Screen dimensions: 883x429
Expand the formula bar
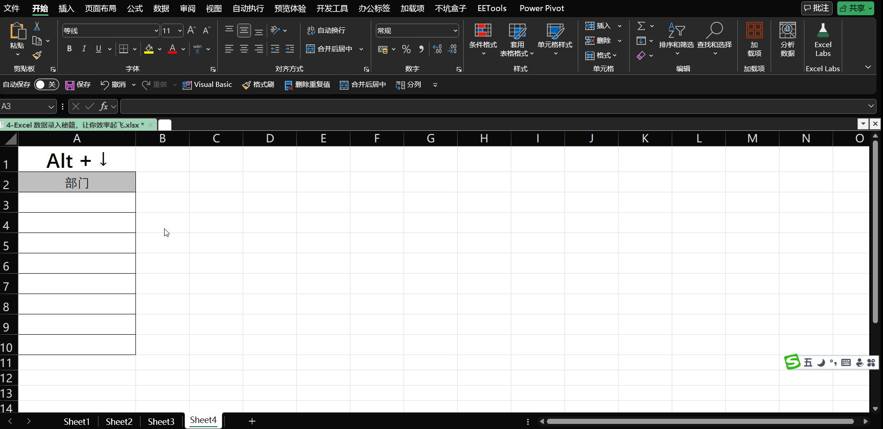coord(871,106)
